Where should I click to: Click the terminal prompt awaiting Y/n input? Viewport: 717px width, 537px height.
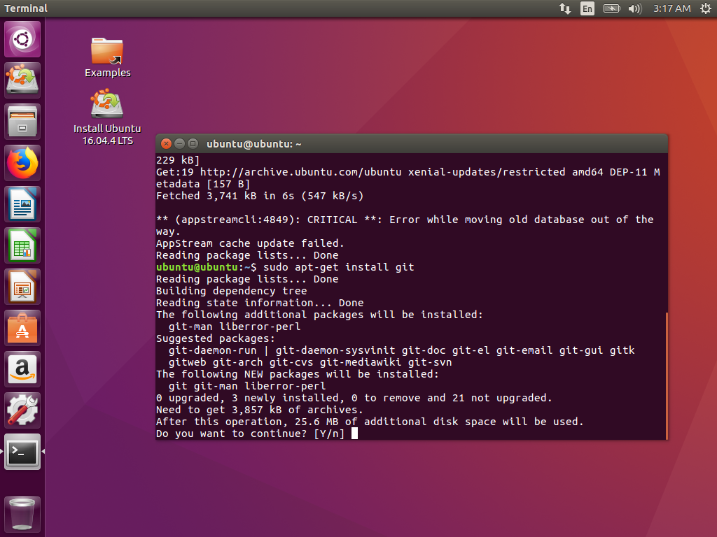point(354,433)
